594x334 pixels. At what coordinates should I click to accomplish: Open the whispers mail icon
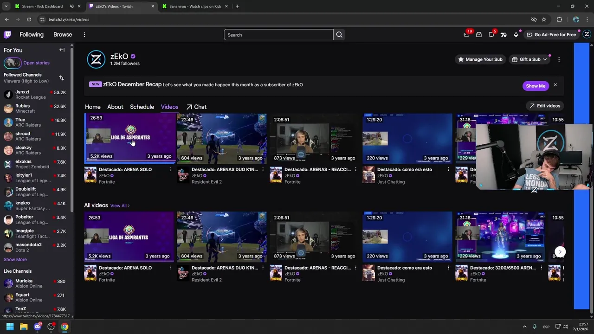point(479,35)
